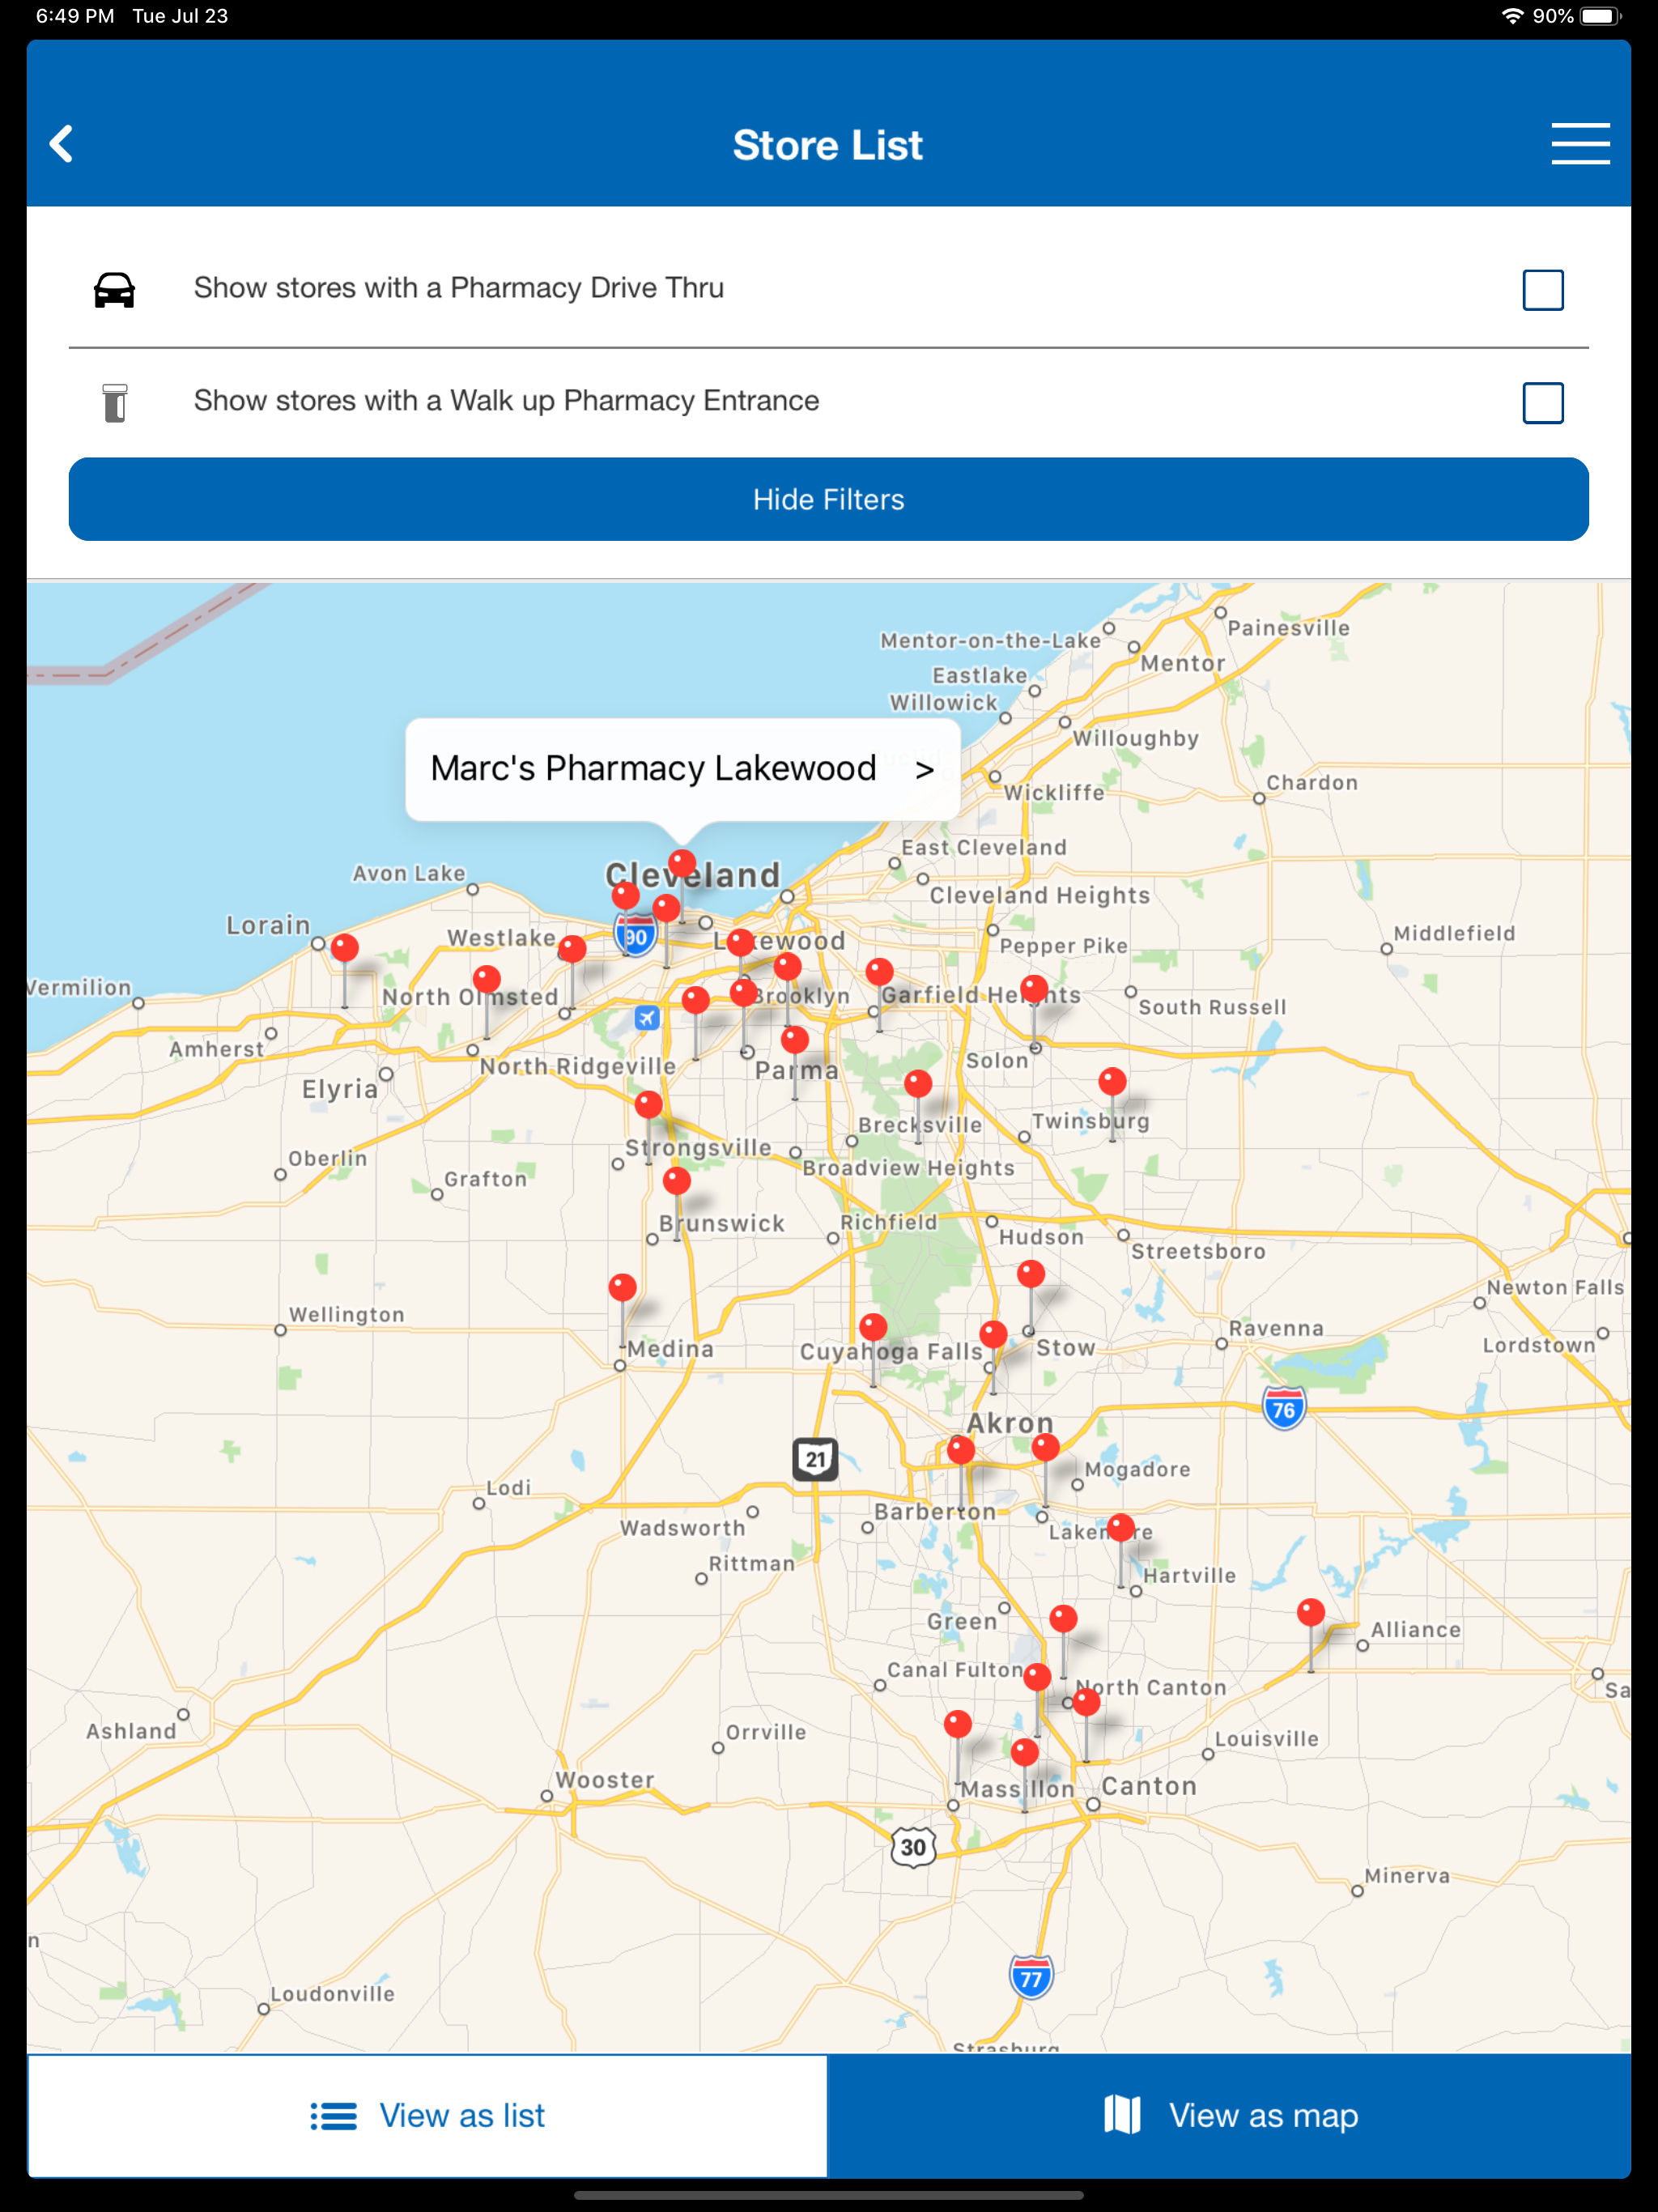
Task: Click route 30 shield on map
Action: click(x=913, y=1847)
